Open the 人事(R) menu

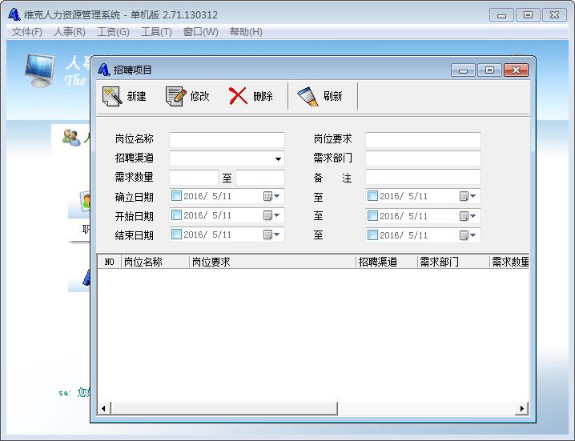pyautogui.click(x=70, y=32)
